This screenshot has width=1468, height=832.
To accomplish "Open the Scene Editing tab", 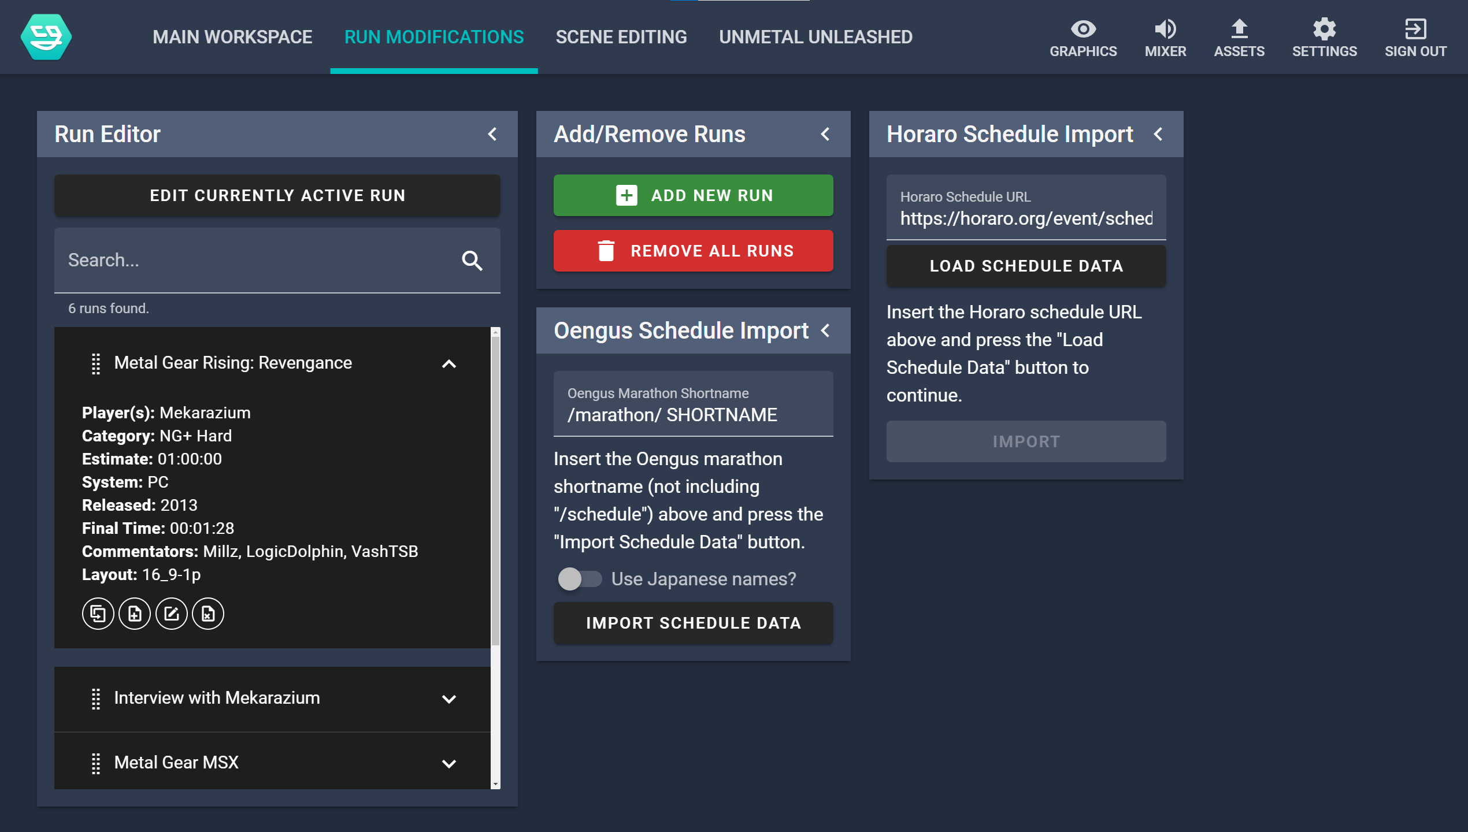I will [x=621, y=37].
